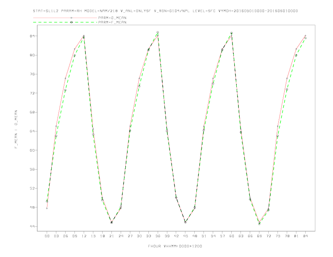Select the red solid O_MEAN legend line
333x257 pixels.
[x=65, y=18]
